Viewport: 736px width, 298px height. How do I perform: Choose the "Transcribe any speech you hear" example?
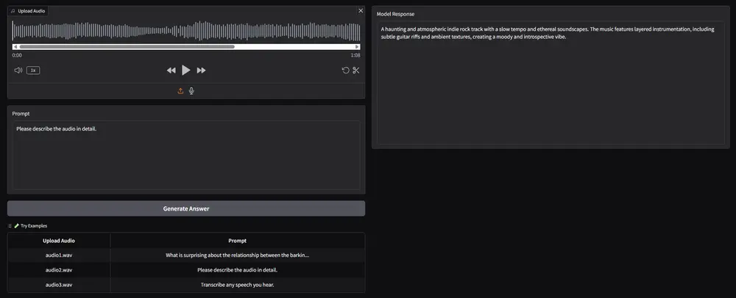tap(237, 285)
